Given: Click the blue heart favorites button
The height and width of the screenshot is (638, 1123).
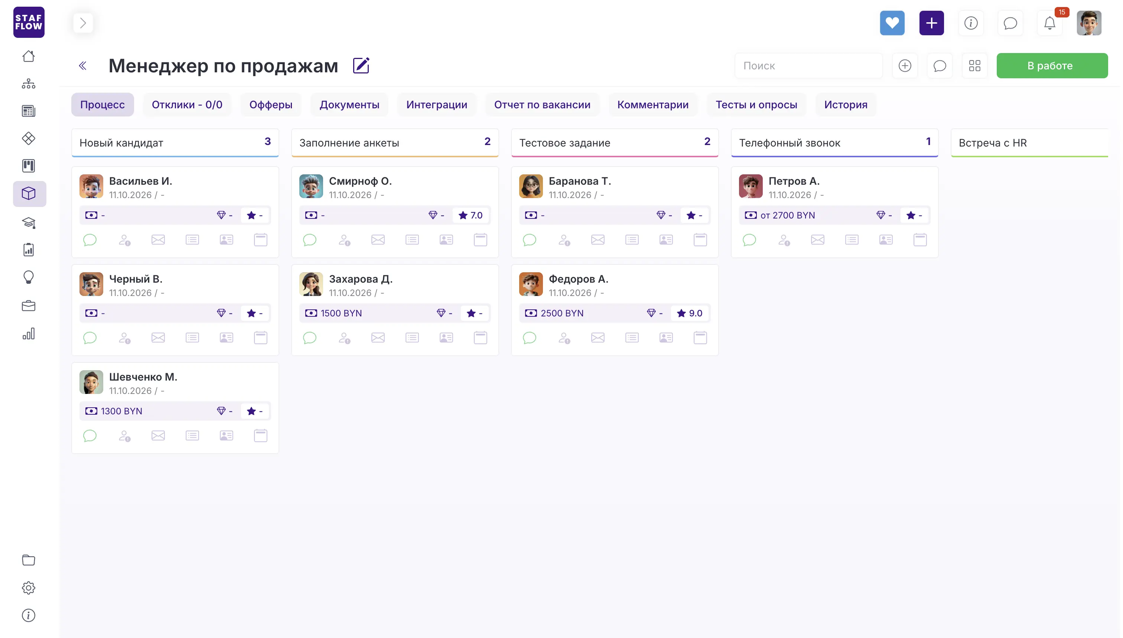Looking at the screenshot, I should pos(892,23).
